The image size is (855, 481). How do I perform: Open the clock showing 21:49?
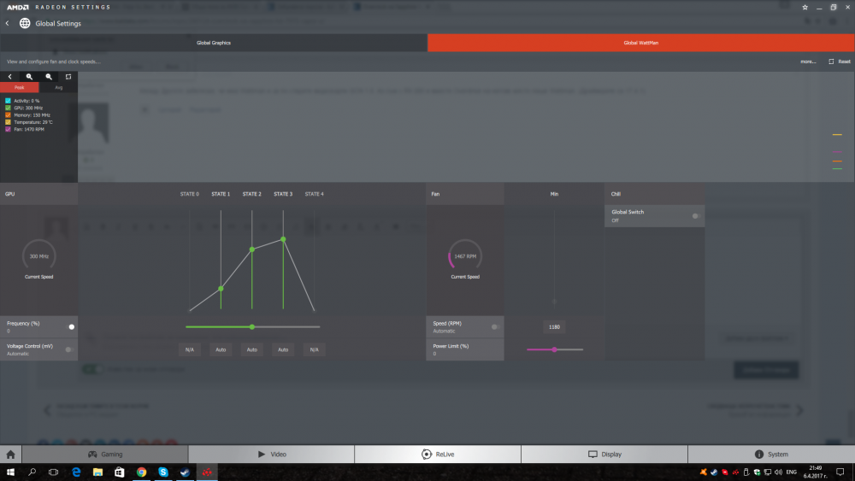[815, 472]
